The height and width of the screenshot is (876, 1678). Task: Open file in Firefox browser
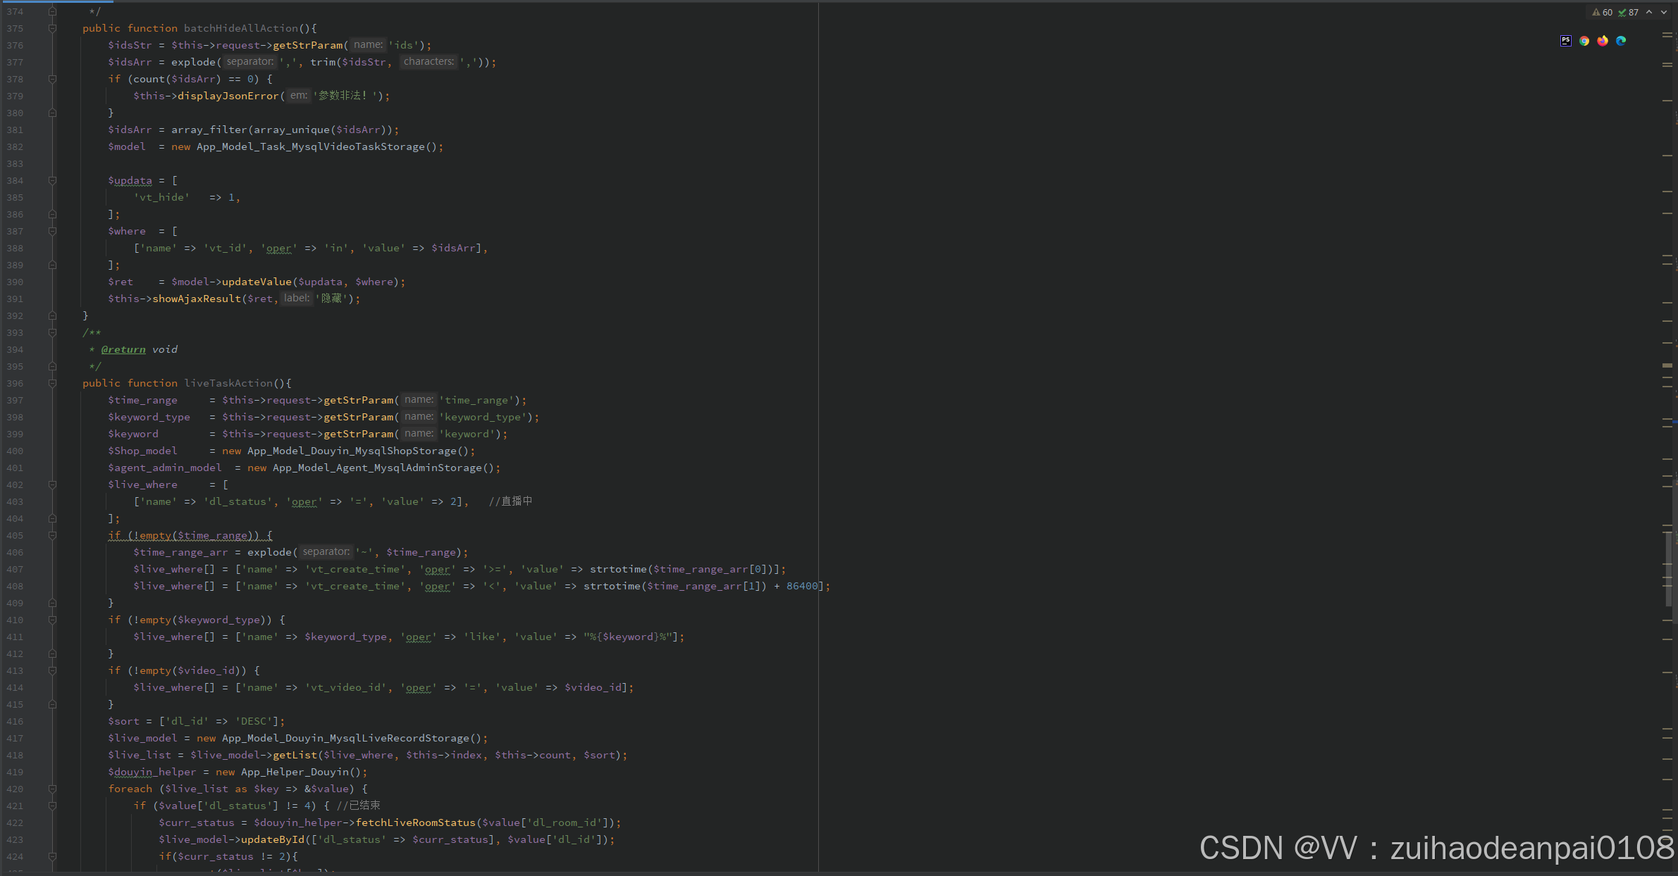click(x=1603, y=41)
